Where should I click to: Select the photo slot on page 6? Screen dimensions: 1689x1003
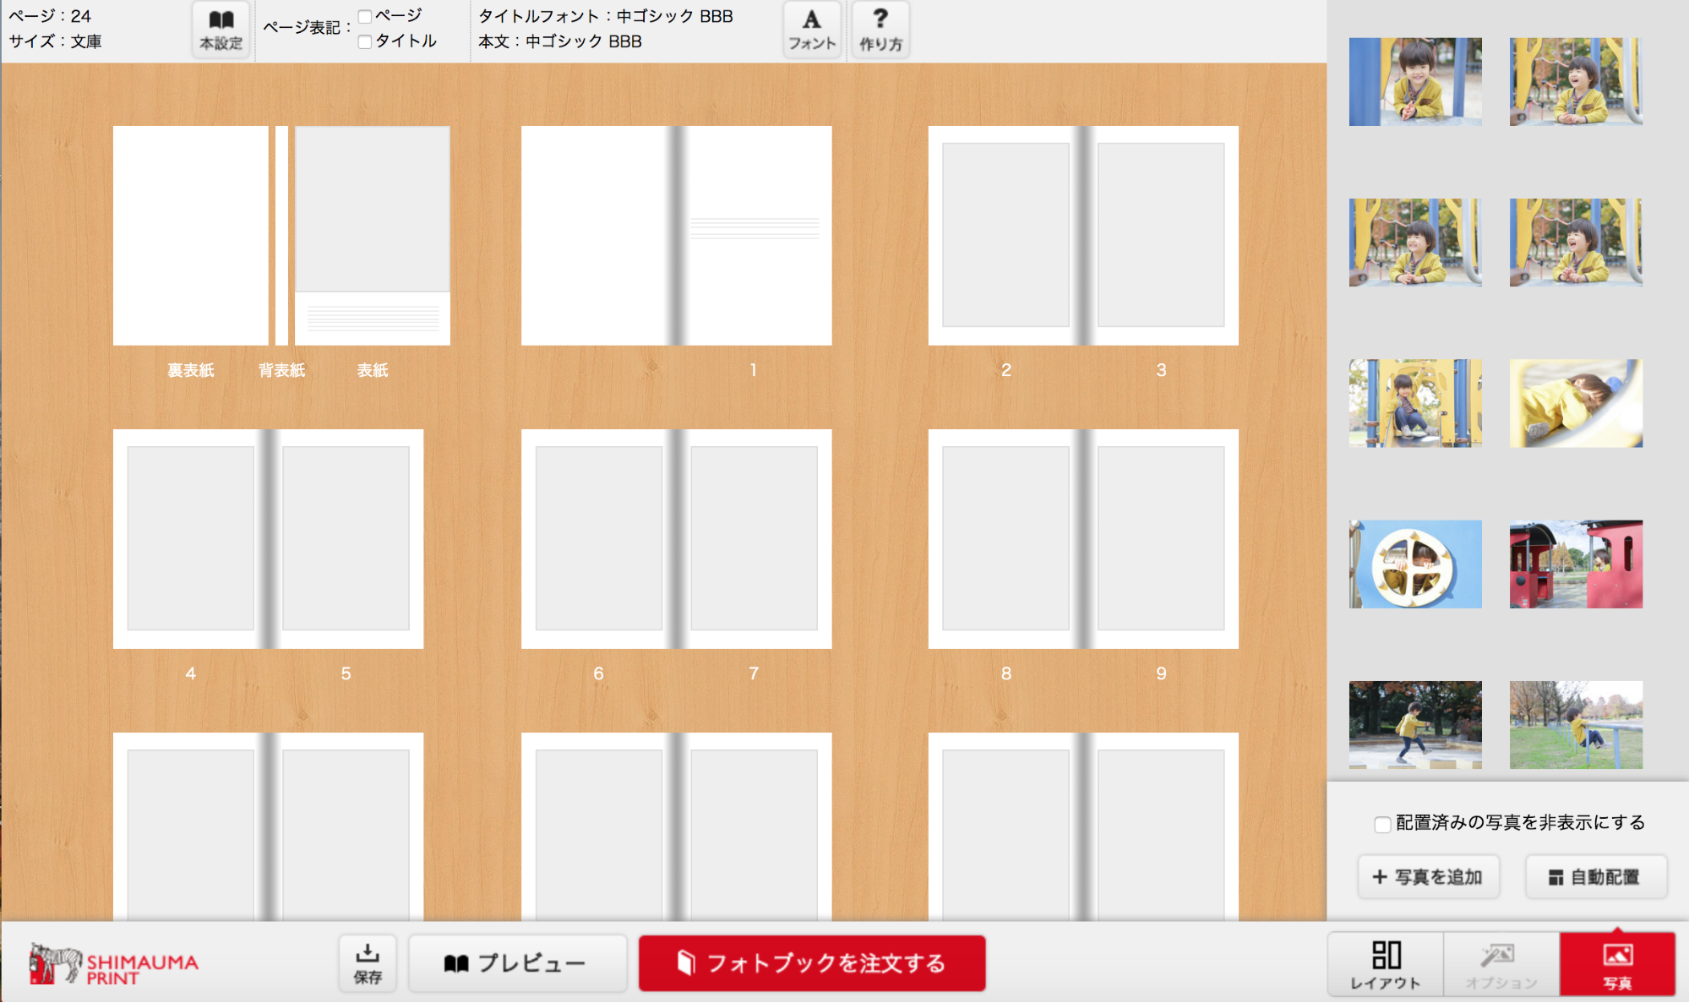click(x=599, y=538)
